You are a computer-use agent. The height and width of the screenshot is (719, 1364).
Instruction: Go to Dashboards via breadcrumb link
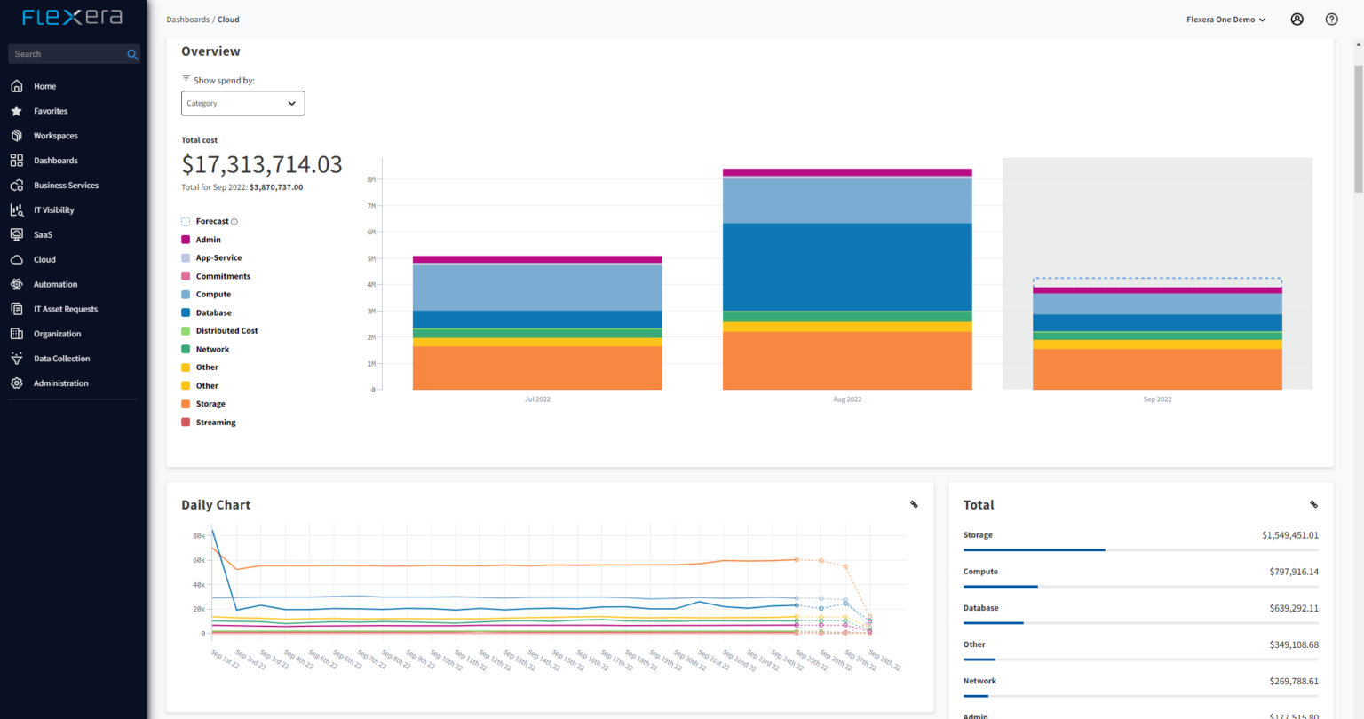(x=187, y=20)
